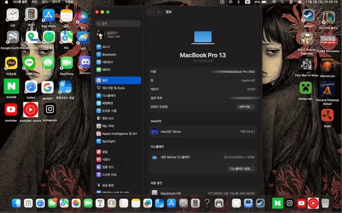Open 배경화면 settings

tap(118, 103)
